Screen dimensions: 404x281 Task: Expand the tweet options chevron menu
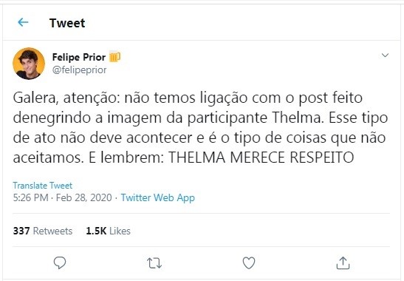coord(385,55)
